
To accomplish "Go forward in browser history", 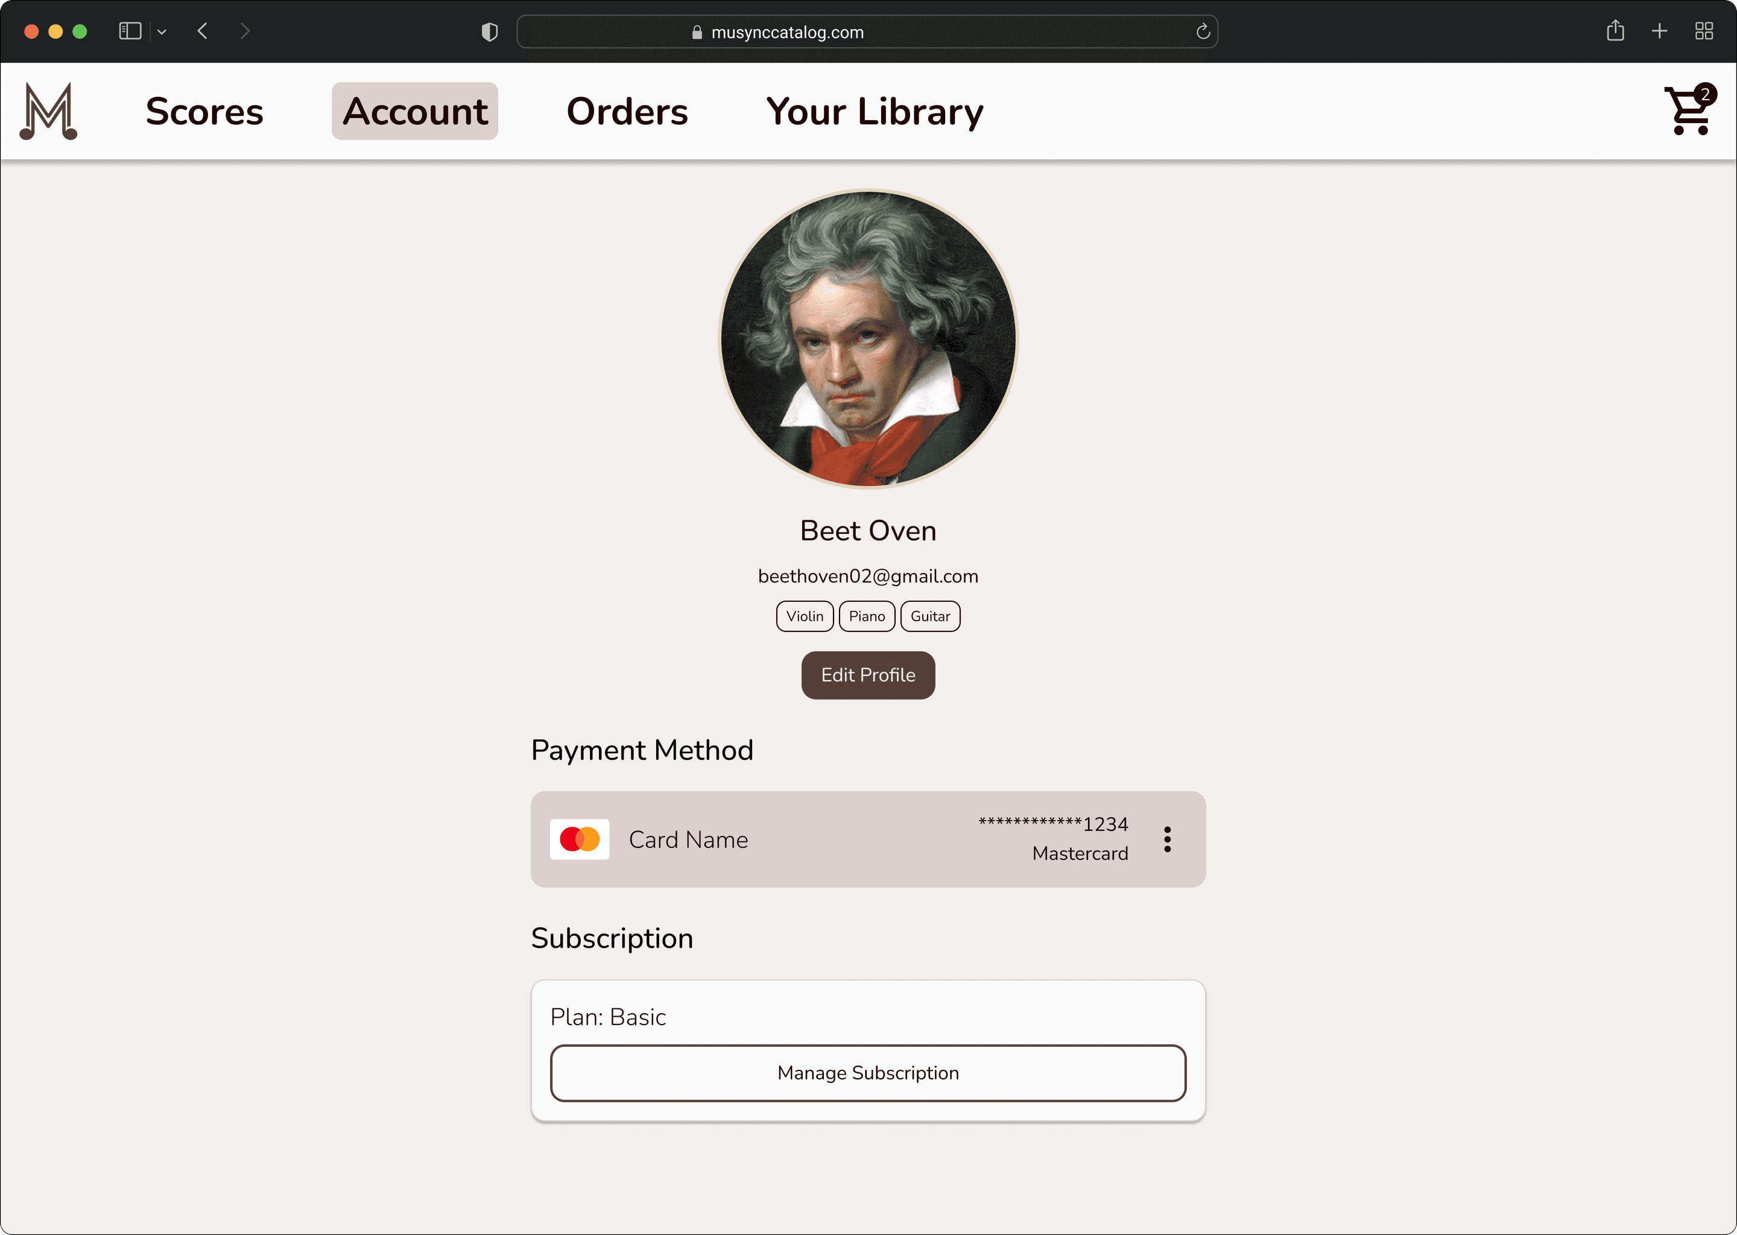I will click(245, 31).
